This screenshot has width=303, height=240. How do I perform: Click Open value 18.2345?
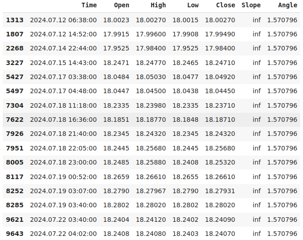116,134
